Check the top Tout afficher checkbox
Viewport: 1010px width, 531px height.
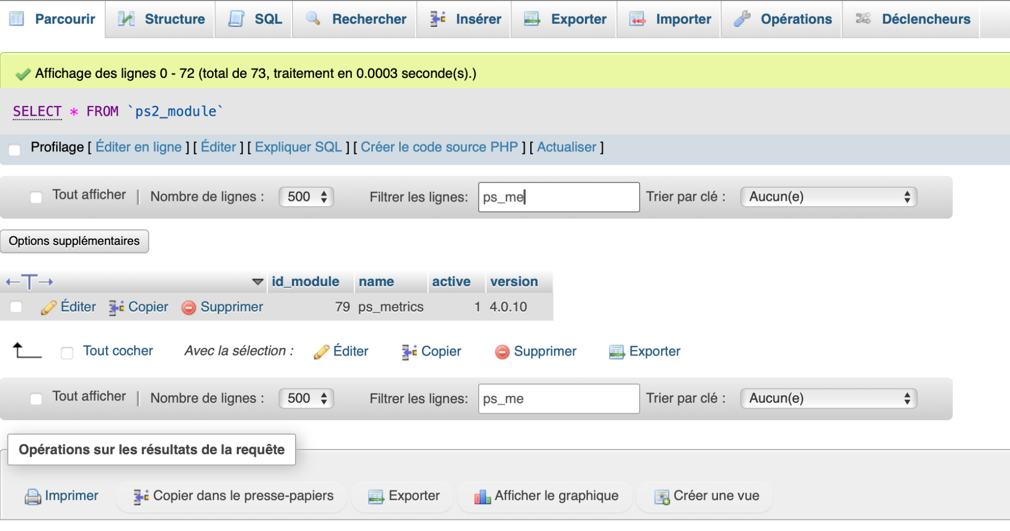(36, 197)
